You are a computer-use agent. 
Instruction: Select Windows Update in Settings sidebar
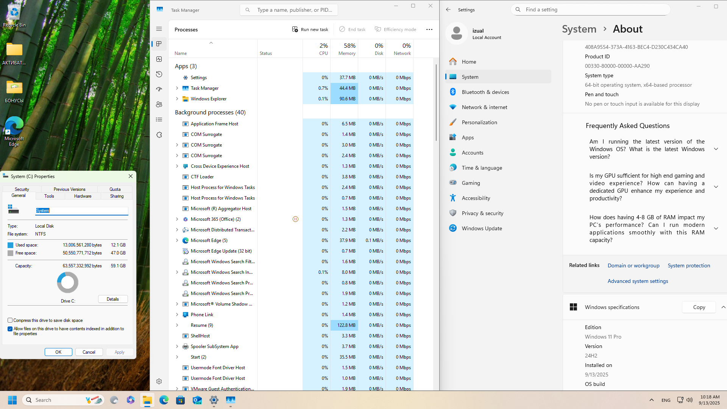pyautogui.click(x=482, y=228)
